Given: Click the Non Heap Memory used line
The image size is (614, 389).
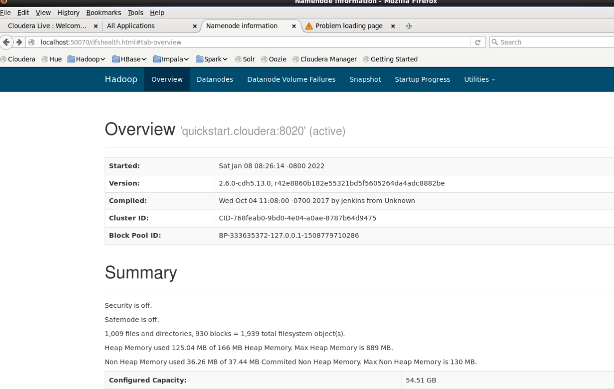Looking at the screenshot, I should (x=291, y=362).
